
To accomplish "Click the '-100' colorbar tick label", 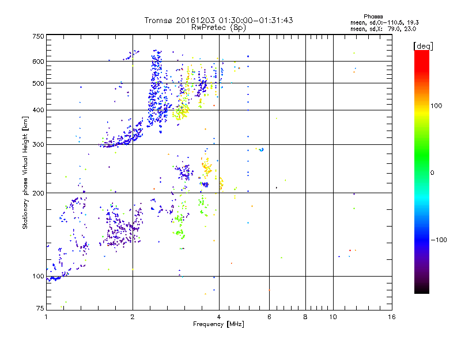I will point(439,240).
